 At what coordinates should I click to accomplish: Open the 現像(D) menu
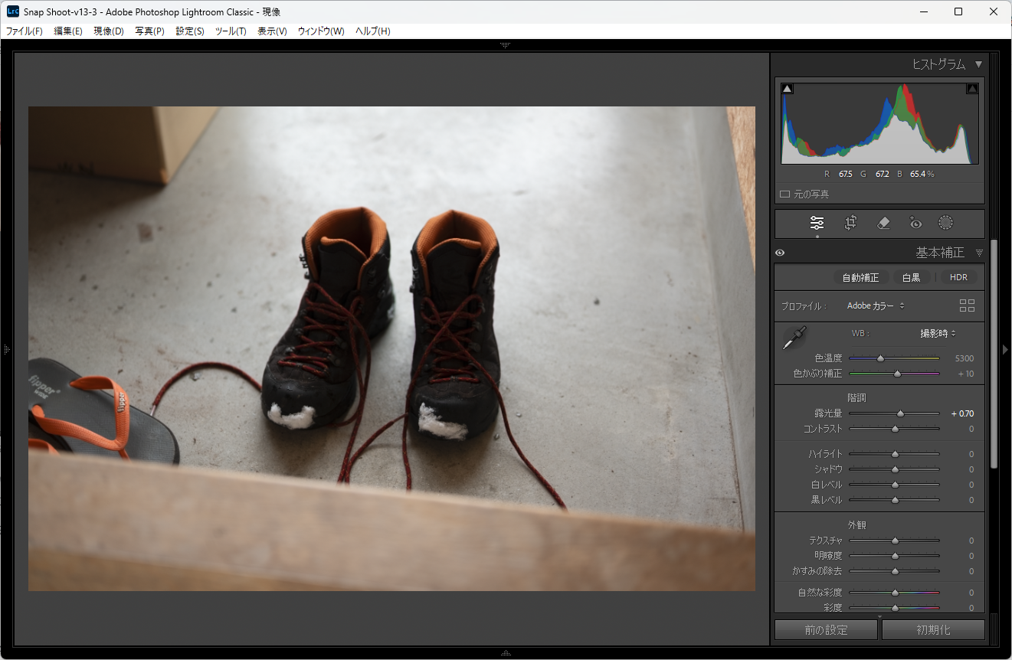point(108,31)
